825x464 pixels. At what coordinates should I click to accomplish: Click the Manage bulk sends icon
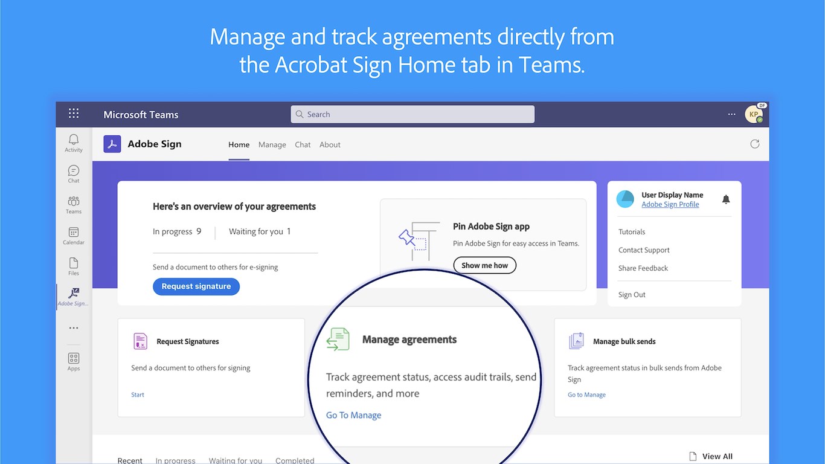tap(576, 341)
